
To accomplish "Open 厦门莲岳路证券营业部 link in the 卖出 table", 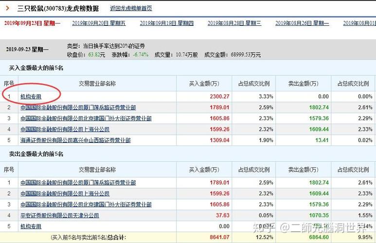I will [78, 183].
